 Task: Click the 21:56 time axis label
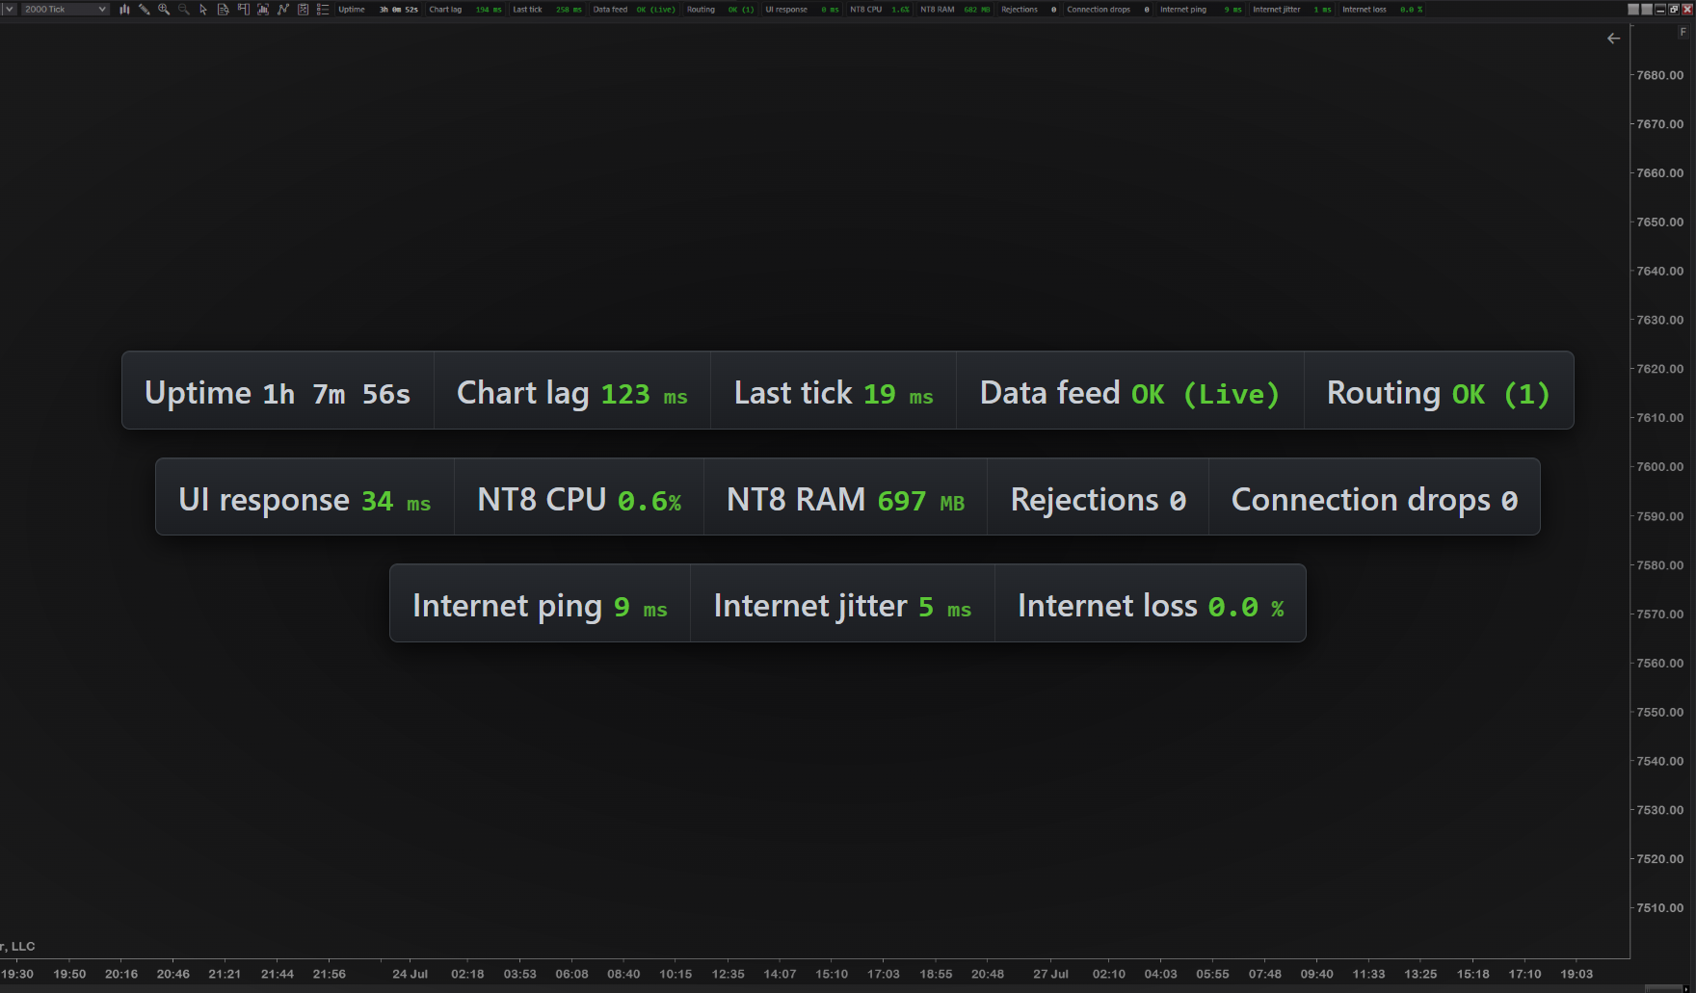point(329,974)
